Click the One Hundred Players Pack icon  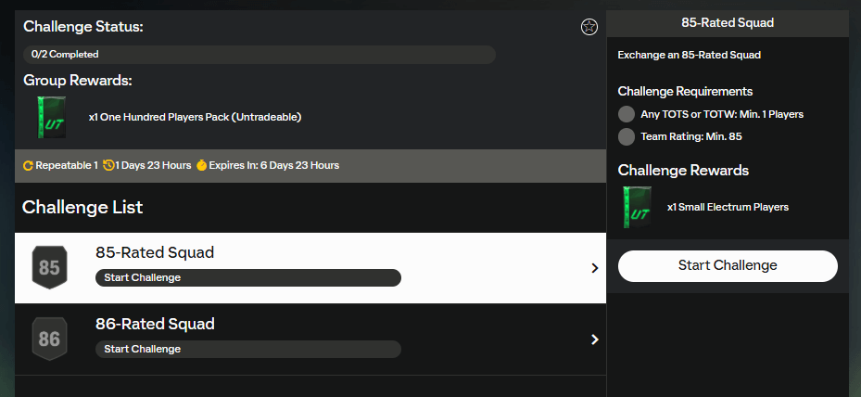coord(51,118)
